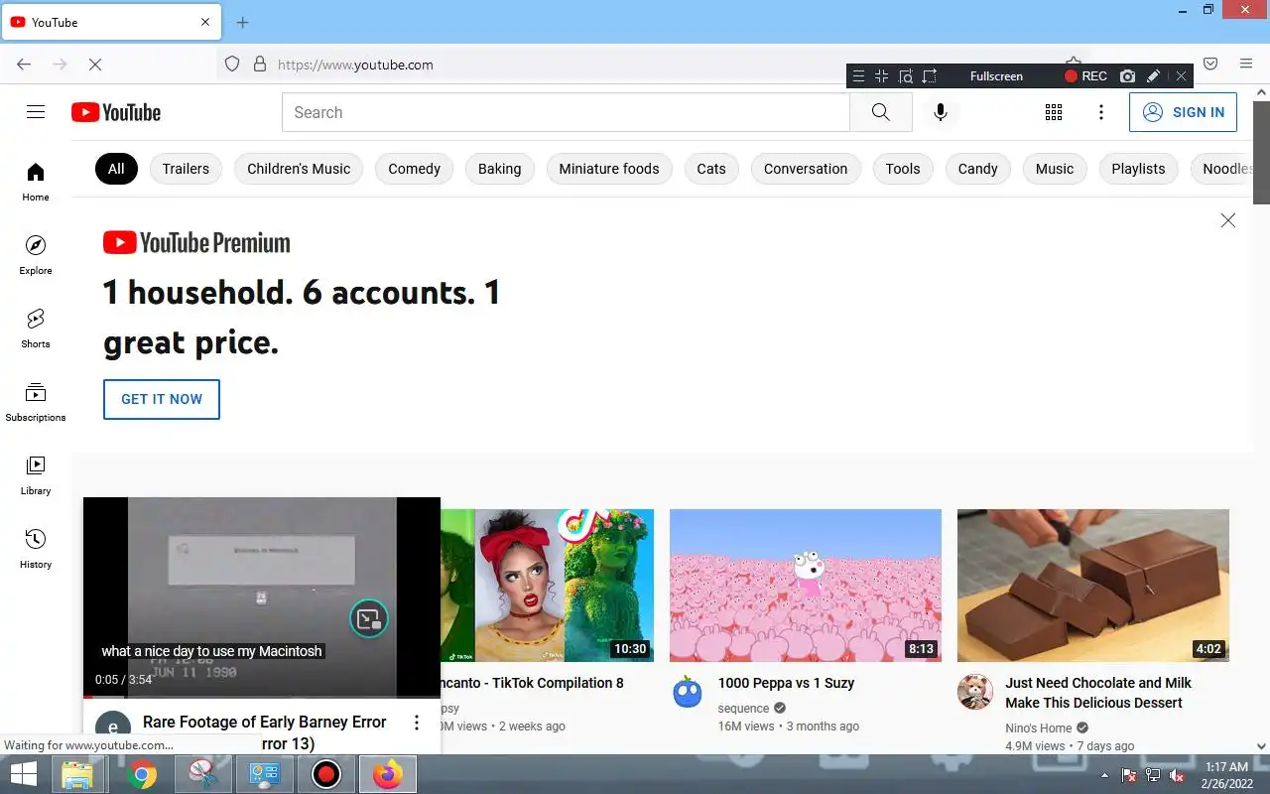Click the tracking protection shield icon
Screen dimensions: 1270x794
232,65
